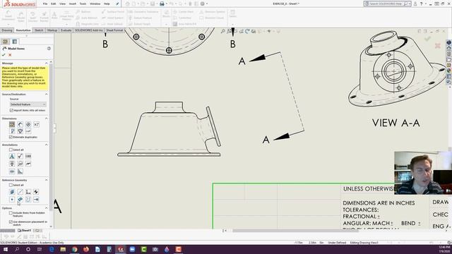Select the Datum targets annotation icon

[x=20, y=164]
